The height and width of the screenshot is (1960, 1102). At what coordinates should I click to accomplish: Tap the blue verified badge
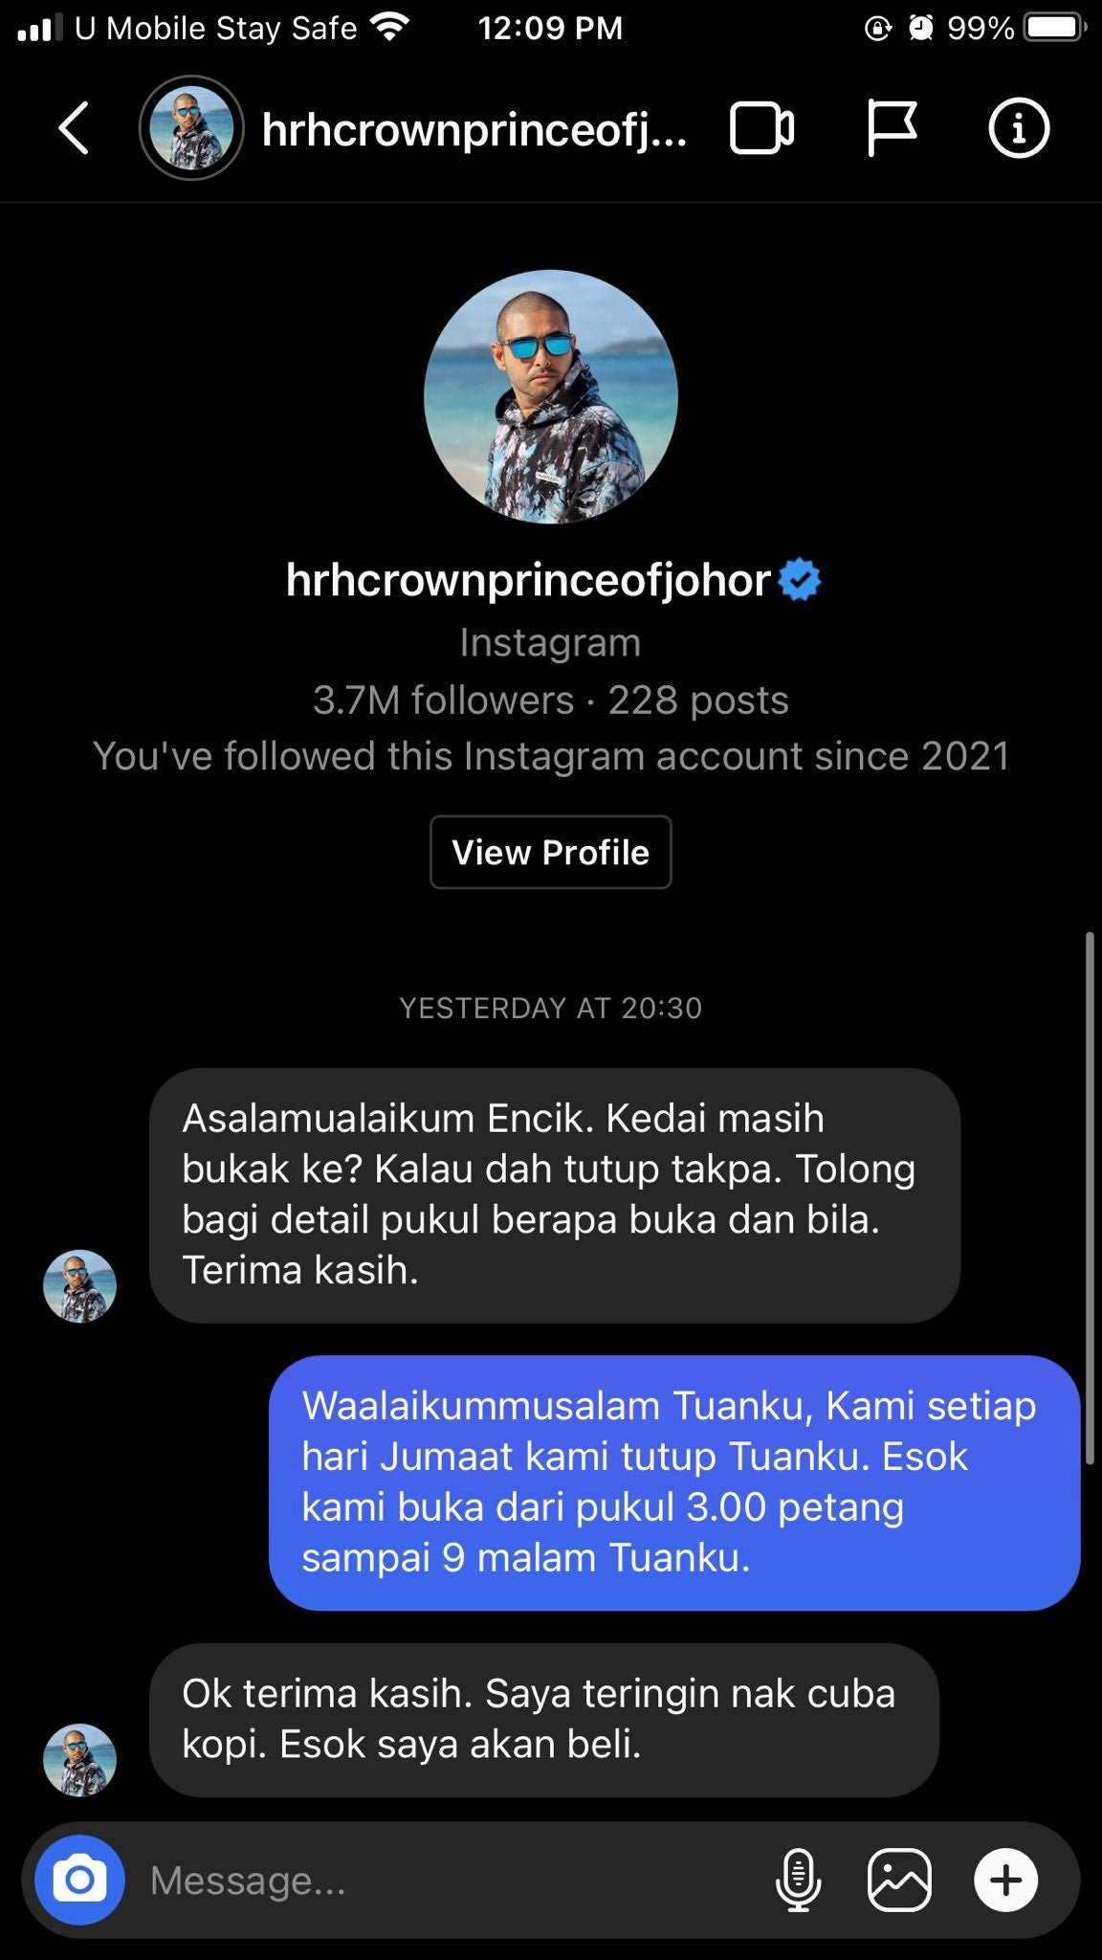(800, 580)
